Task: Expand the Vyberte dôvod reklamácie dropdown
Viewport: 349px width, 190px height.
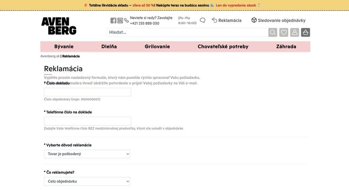Action: click(x=87, y=154)
